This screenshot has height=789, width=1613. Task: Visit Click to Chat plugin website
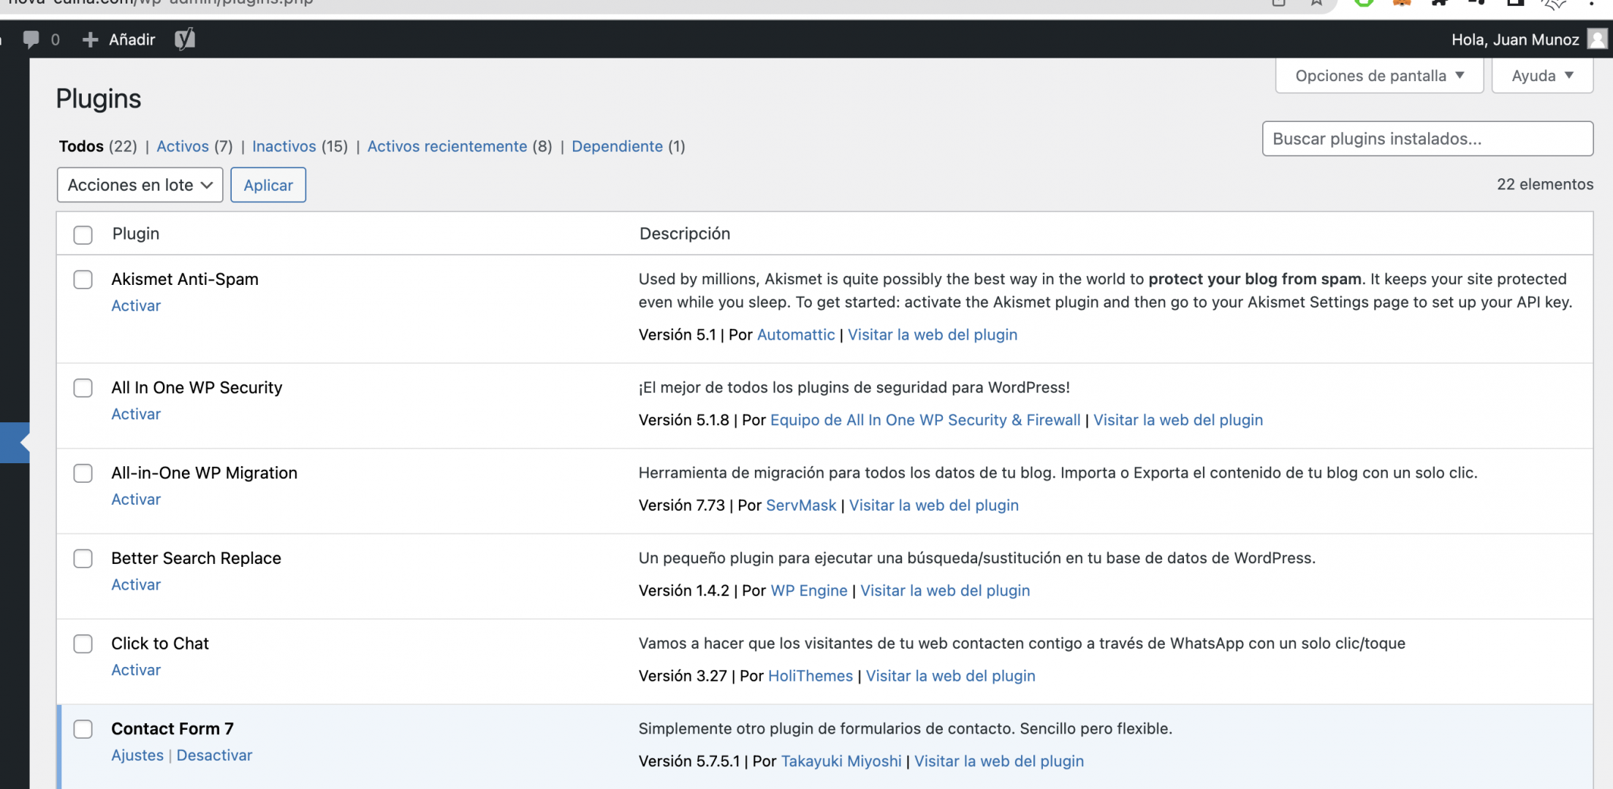(951, 676)
